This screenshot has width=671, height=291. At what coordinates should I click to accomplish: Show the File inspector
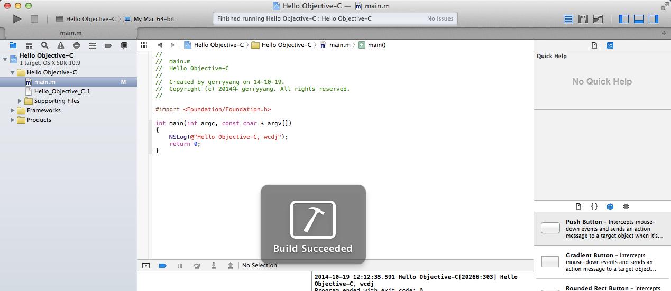[x=594, y=45]
